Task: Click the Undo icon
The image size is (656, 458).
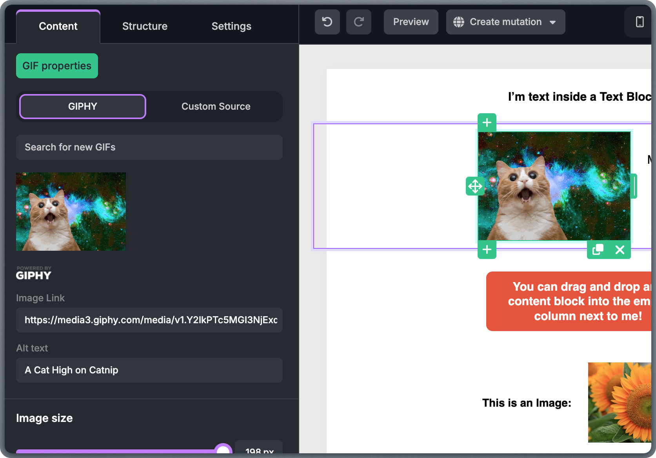Action: pos(327,22)
